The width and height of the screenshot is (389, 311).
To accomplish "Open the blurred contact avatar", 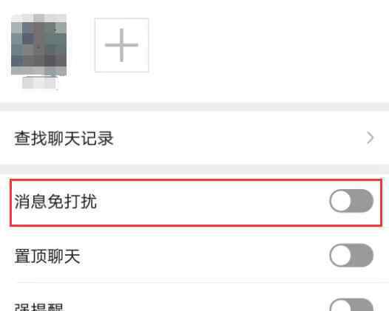I will (38, 45).
